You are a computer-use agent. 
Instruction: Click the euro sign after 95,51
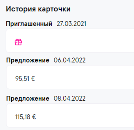(33, 79)
